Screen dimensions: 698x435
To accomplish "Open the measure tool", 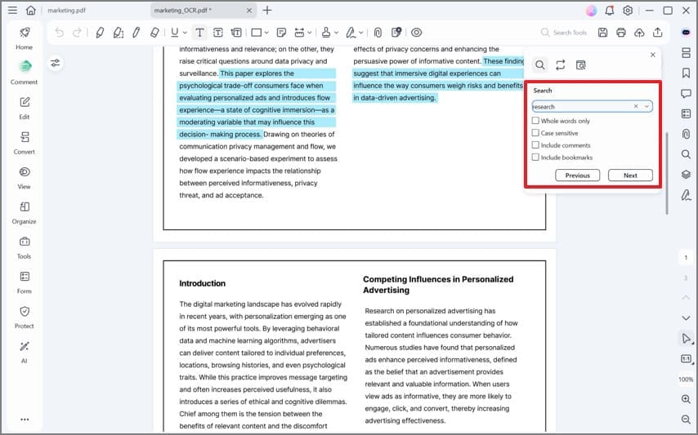I will 299,33.
